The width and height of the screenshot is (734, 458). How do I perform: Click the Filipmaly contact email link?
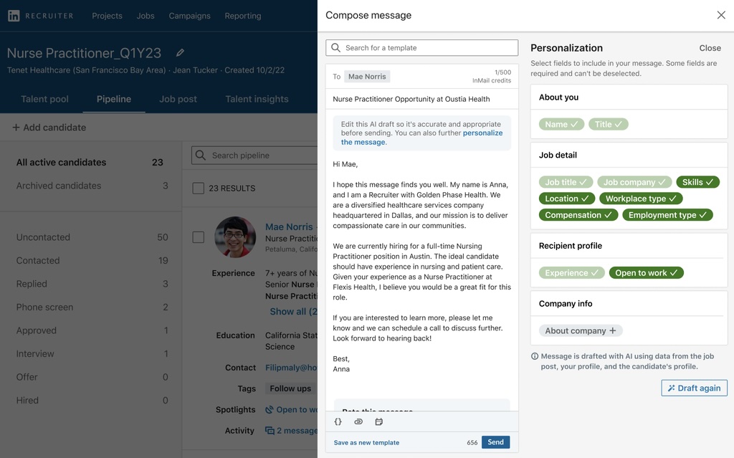(x=291, y=368)
